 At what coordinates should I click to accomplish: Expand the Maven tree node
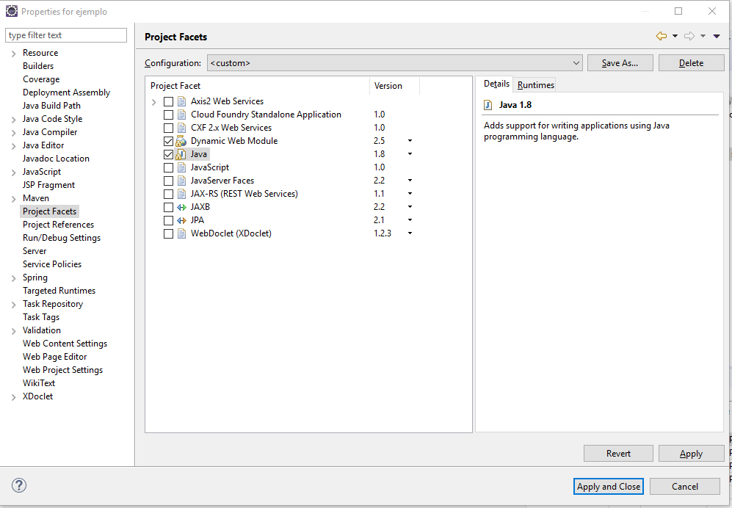[13, 199]
